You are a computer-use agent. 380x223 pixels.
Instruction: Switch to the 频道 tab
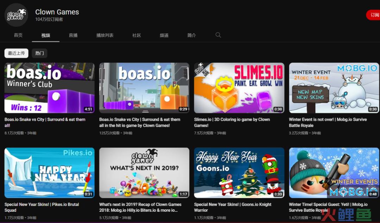[x=164, y=35]
